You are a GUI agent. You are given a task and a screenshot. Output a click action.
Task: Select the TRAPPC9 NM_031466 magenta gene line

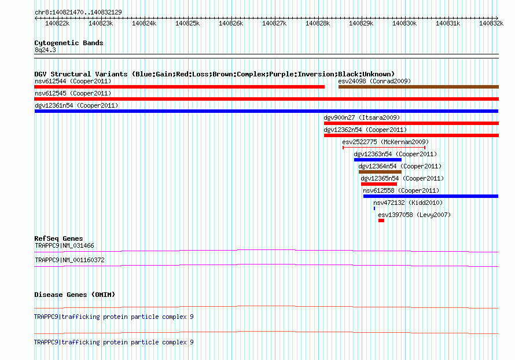click(x=266, y=251)
